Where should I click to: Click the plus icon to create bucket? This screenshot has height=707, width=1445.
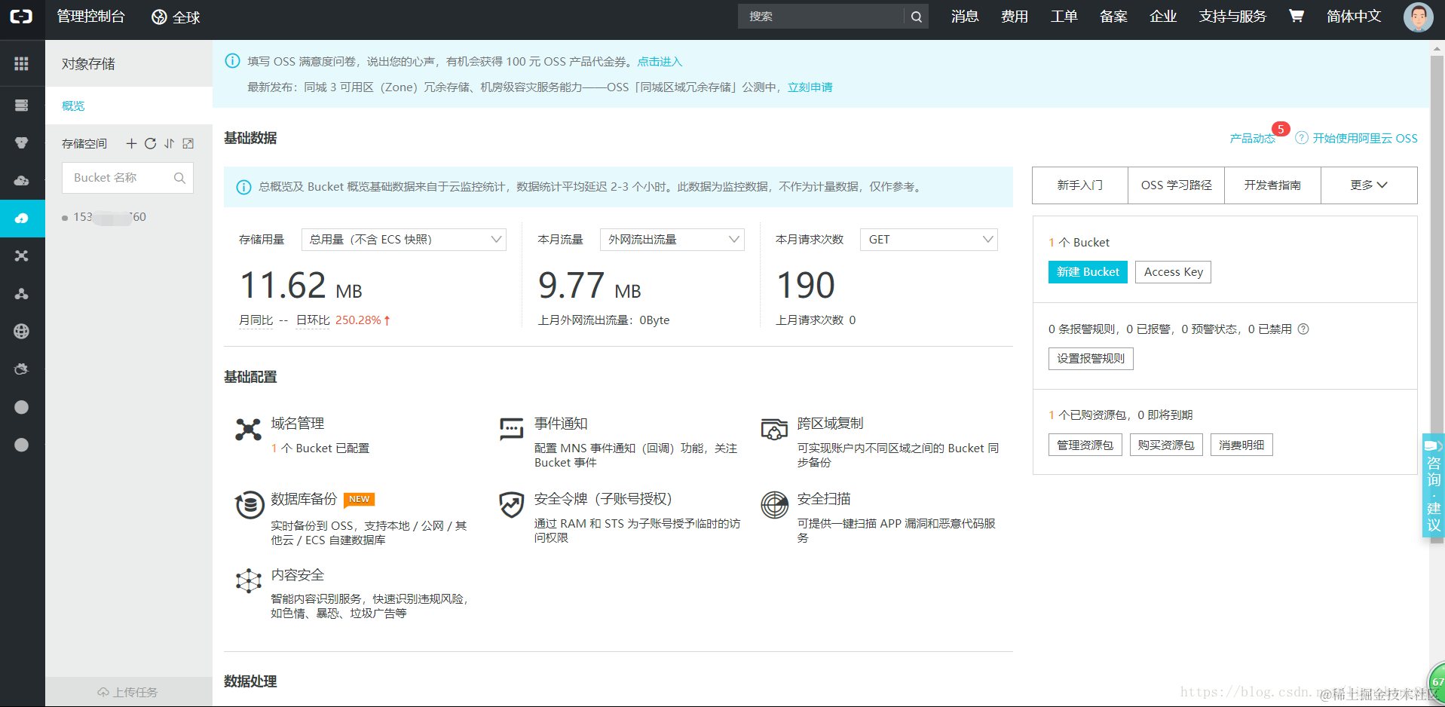click(x=131, y=143)
